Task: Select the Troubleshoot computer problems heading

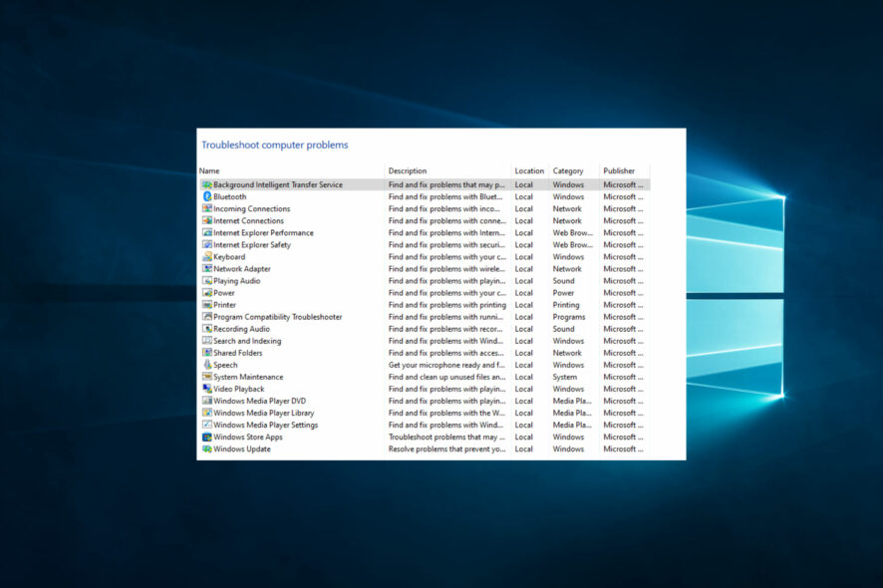Action: 275,146
